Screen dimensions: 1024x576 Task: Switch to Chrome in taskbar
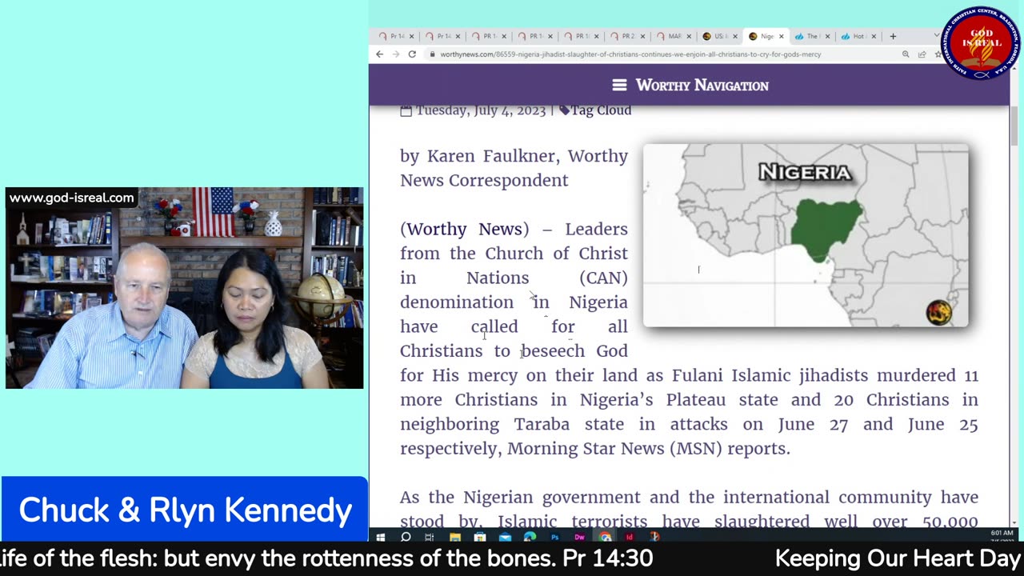[x=606, y=537]
